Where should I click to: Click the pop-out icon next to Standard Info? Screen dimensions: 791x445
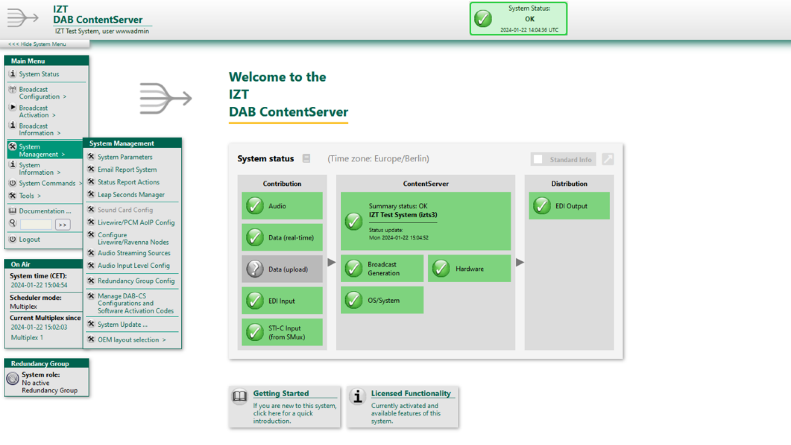(608, 159)
